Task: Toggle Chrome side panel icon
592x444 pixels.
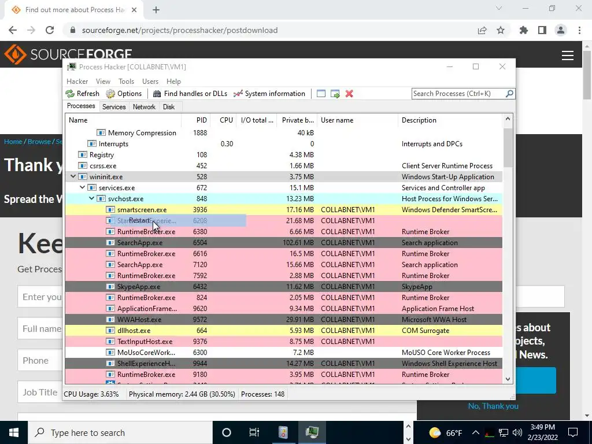Action: point(542,30)
